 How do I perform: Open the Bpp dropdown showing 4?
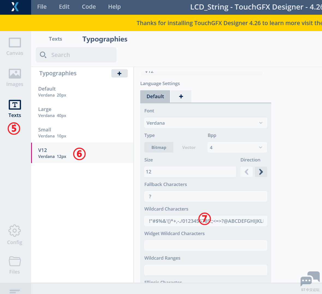click(237, 148)
